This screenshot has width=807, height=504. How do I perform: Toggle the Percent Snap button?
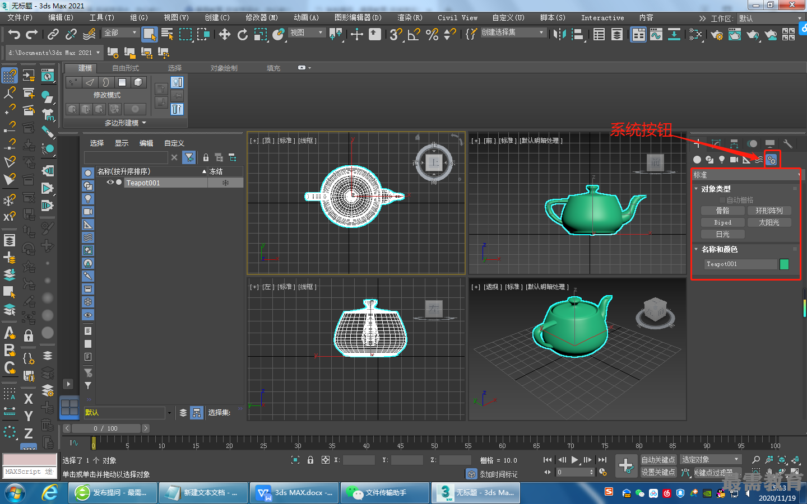[432, 35]
